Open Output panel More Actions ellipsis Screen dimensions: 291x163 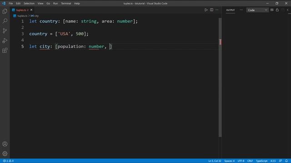point(241,10)
